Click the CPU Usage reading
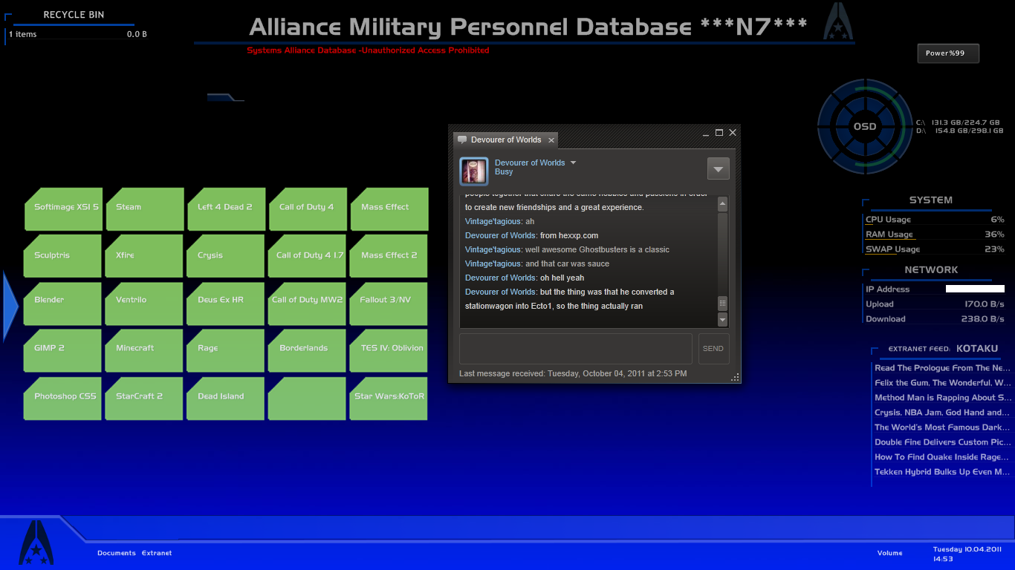The image size is (1015, 570). tap(935, 220)
